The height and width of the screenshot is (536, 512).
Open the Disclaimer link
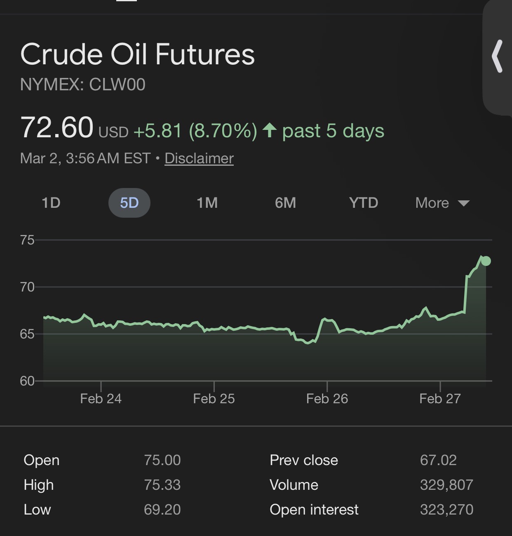(199, 158)
